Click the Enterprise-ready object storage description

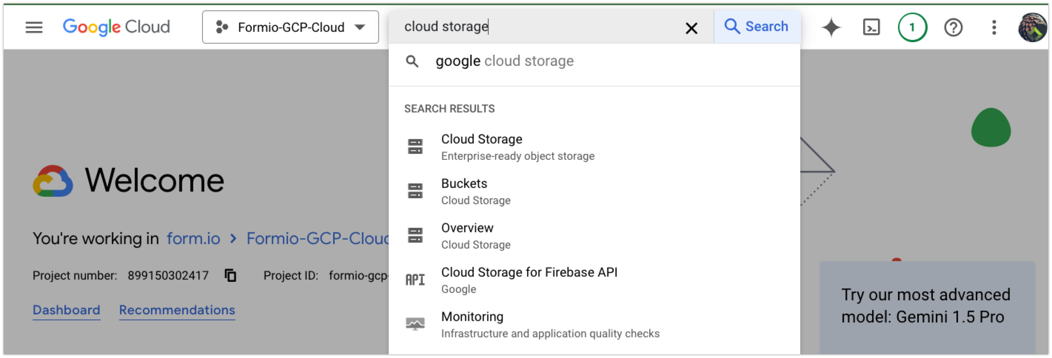pyautogui.click(x=517, y=156)
